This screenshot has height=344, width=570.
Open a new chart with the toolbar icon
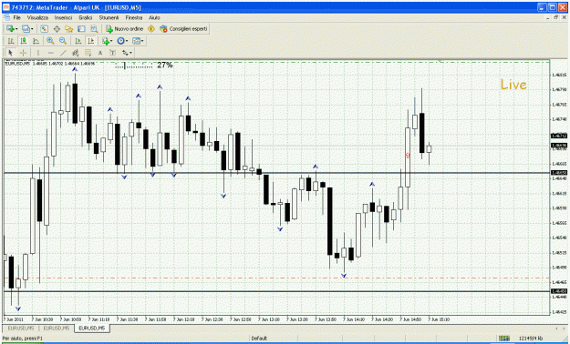[10, 29]
